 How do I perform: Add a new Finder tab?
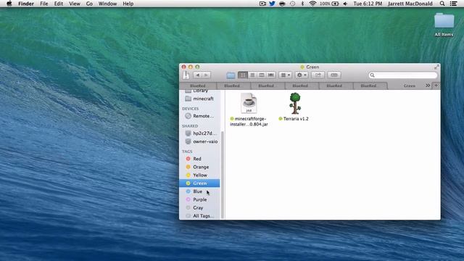(436, 86)
